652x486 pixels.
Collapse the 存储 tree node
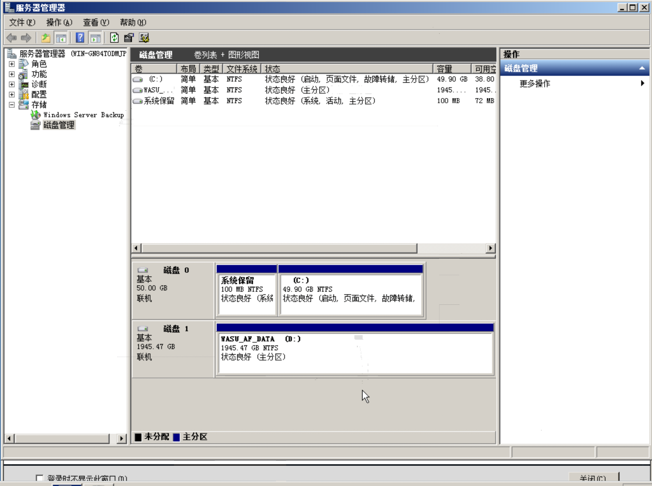pos(12,105)
